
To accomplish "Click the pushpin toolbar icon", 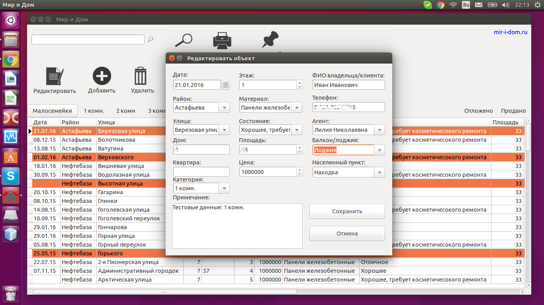I will pyautogui.click(x=270, y=41).
